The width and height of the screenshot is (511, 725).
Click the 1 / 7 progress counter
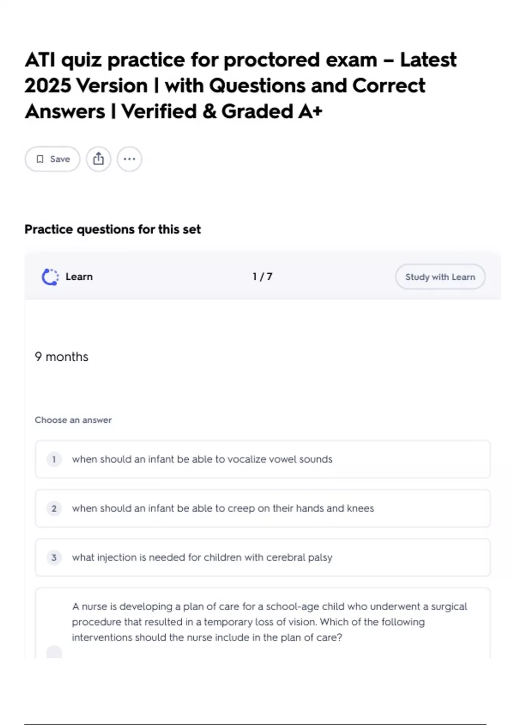coord(262,277)
